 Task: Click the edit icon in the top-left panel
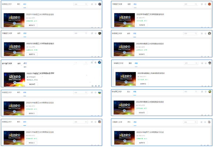[x=92, y=4]
